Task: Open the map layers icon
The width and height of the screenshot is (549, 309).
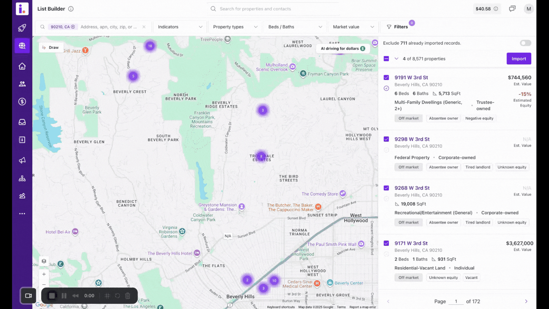Action: [x=44, y=261]
